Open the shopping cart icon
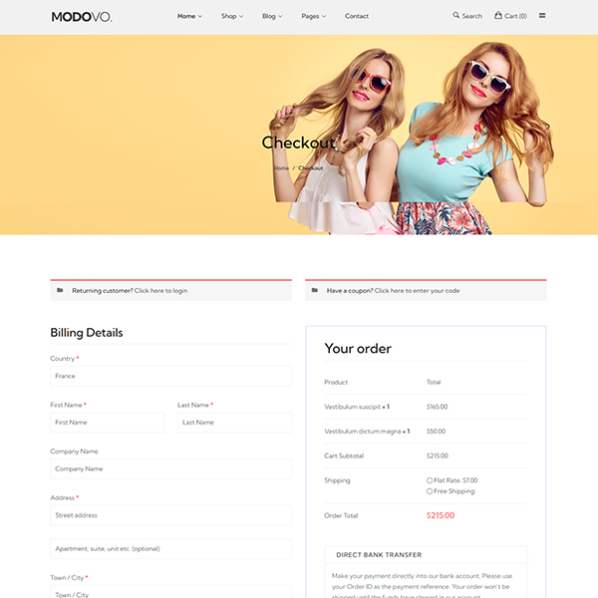 pyautogui.click(x=498, y=16)
